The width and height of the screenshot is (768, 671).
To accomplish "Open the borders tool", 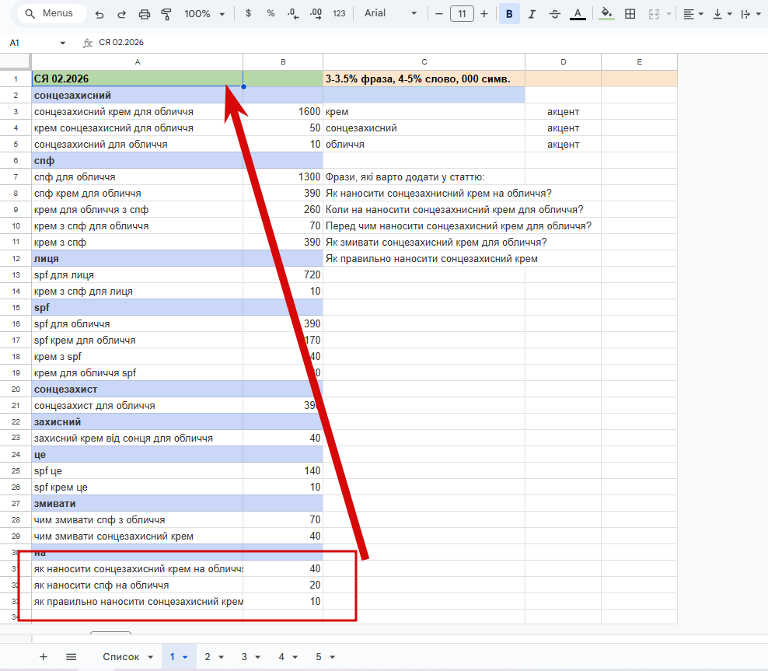I will point(630,14).
